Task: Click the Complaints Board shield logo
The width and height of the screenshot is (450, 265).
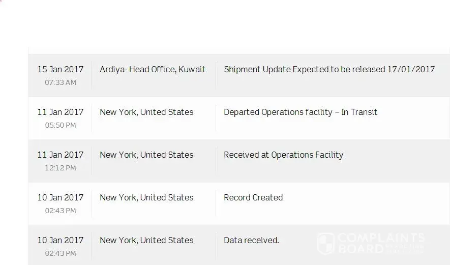Action: click(326, 243)
